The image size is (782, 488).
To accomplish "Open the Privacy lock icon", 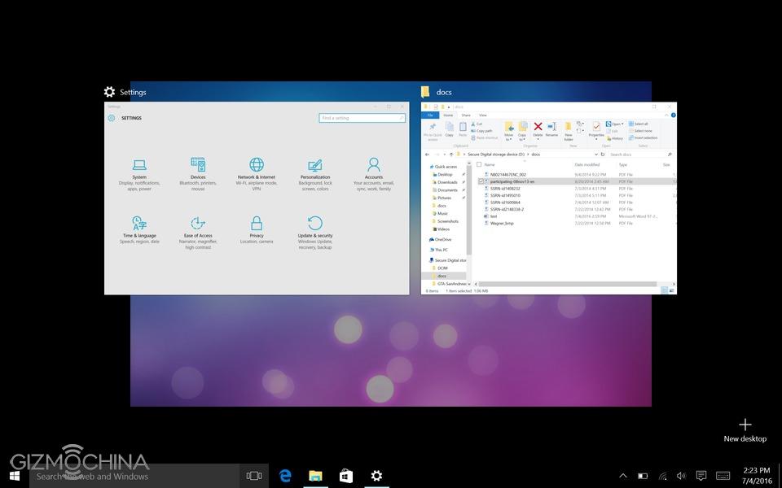I will pos(257,224).
